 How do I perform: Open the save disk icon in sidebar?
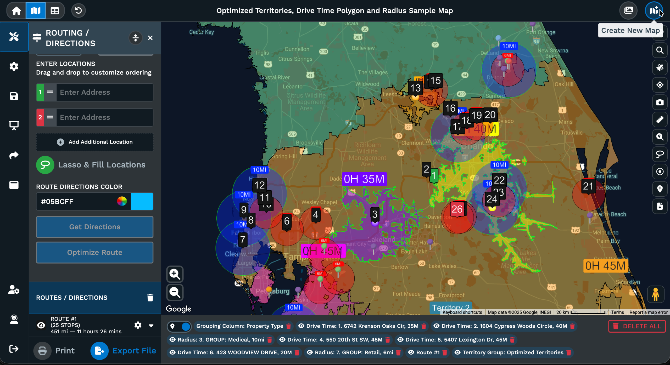[x=14, y=96]
